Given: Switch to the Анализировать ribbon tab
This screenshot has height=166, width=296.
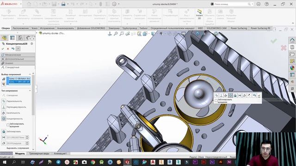Looking at the screenshot, I should (x=66, y=28).
